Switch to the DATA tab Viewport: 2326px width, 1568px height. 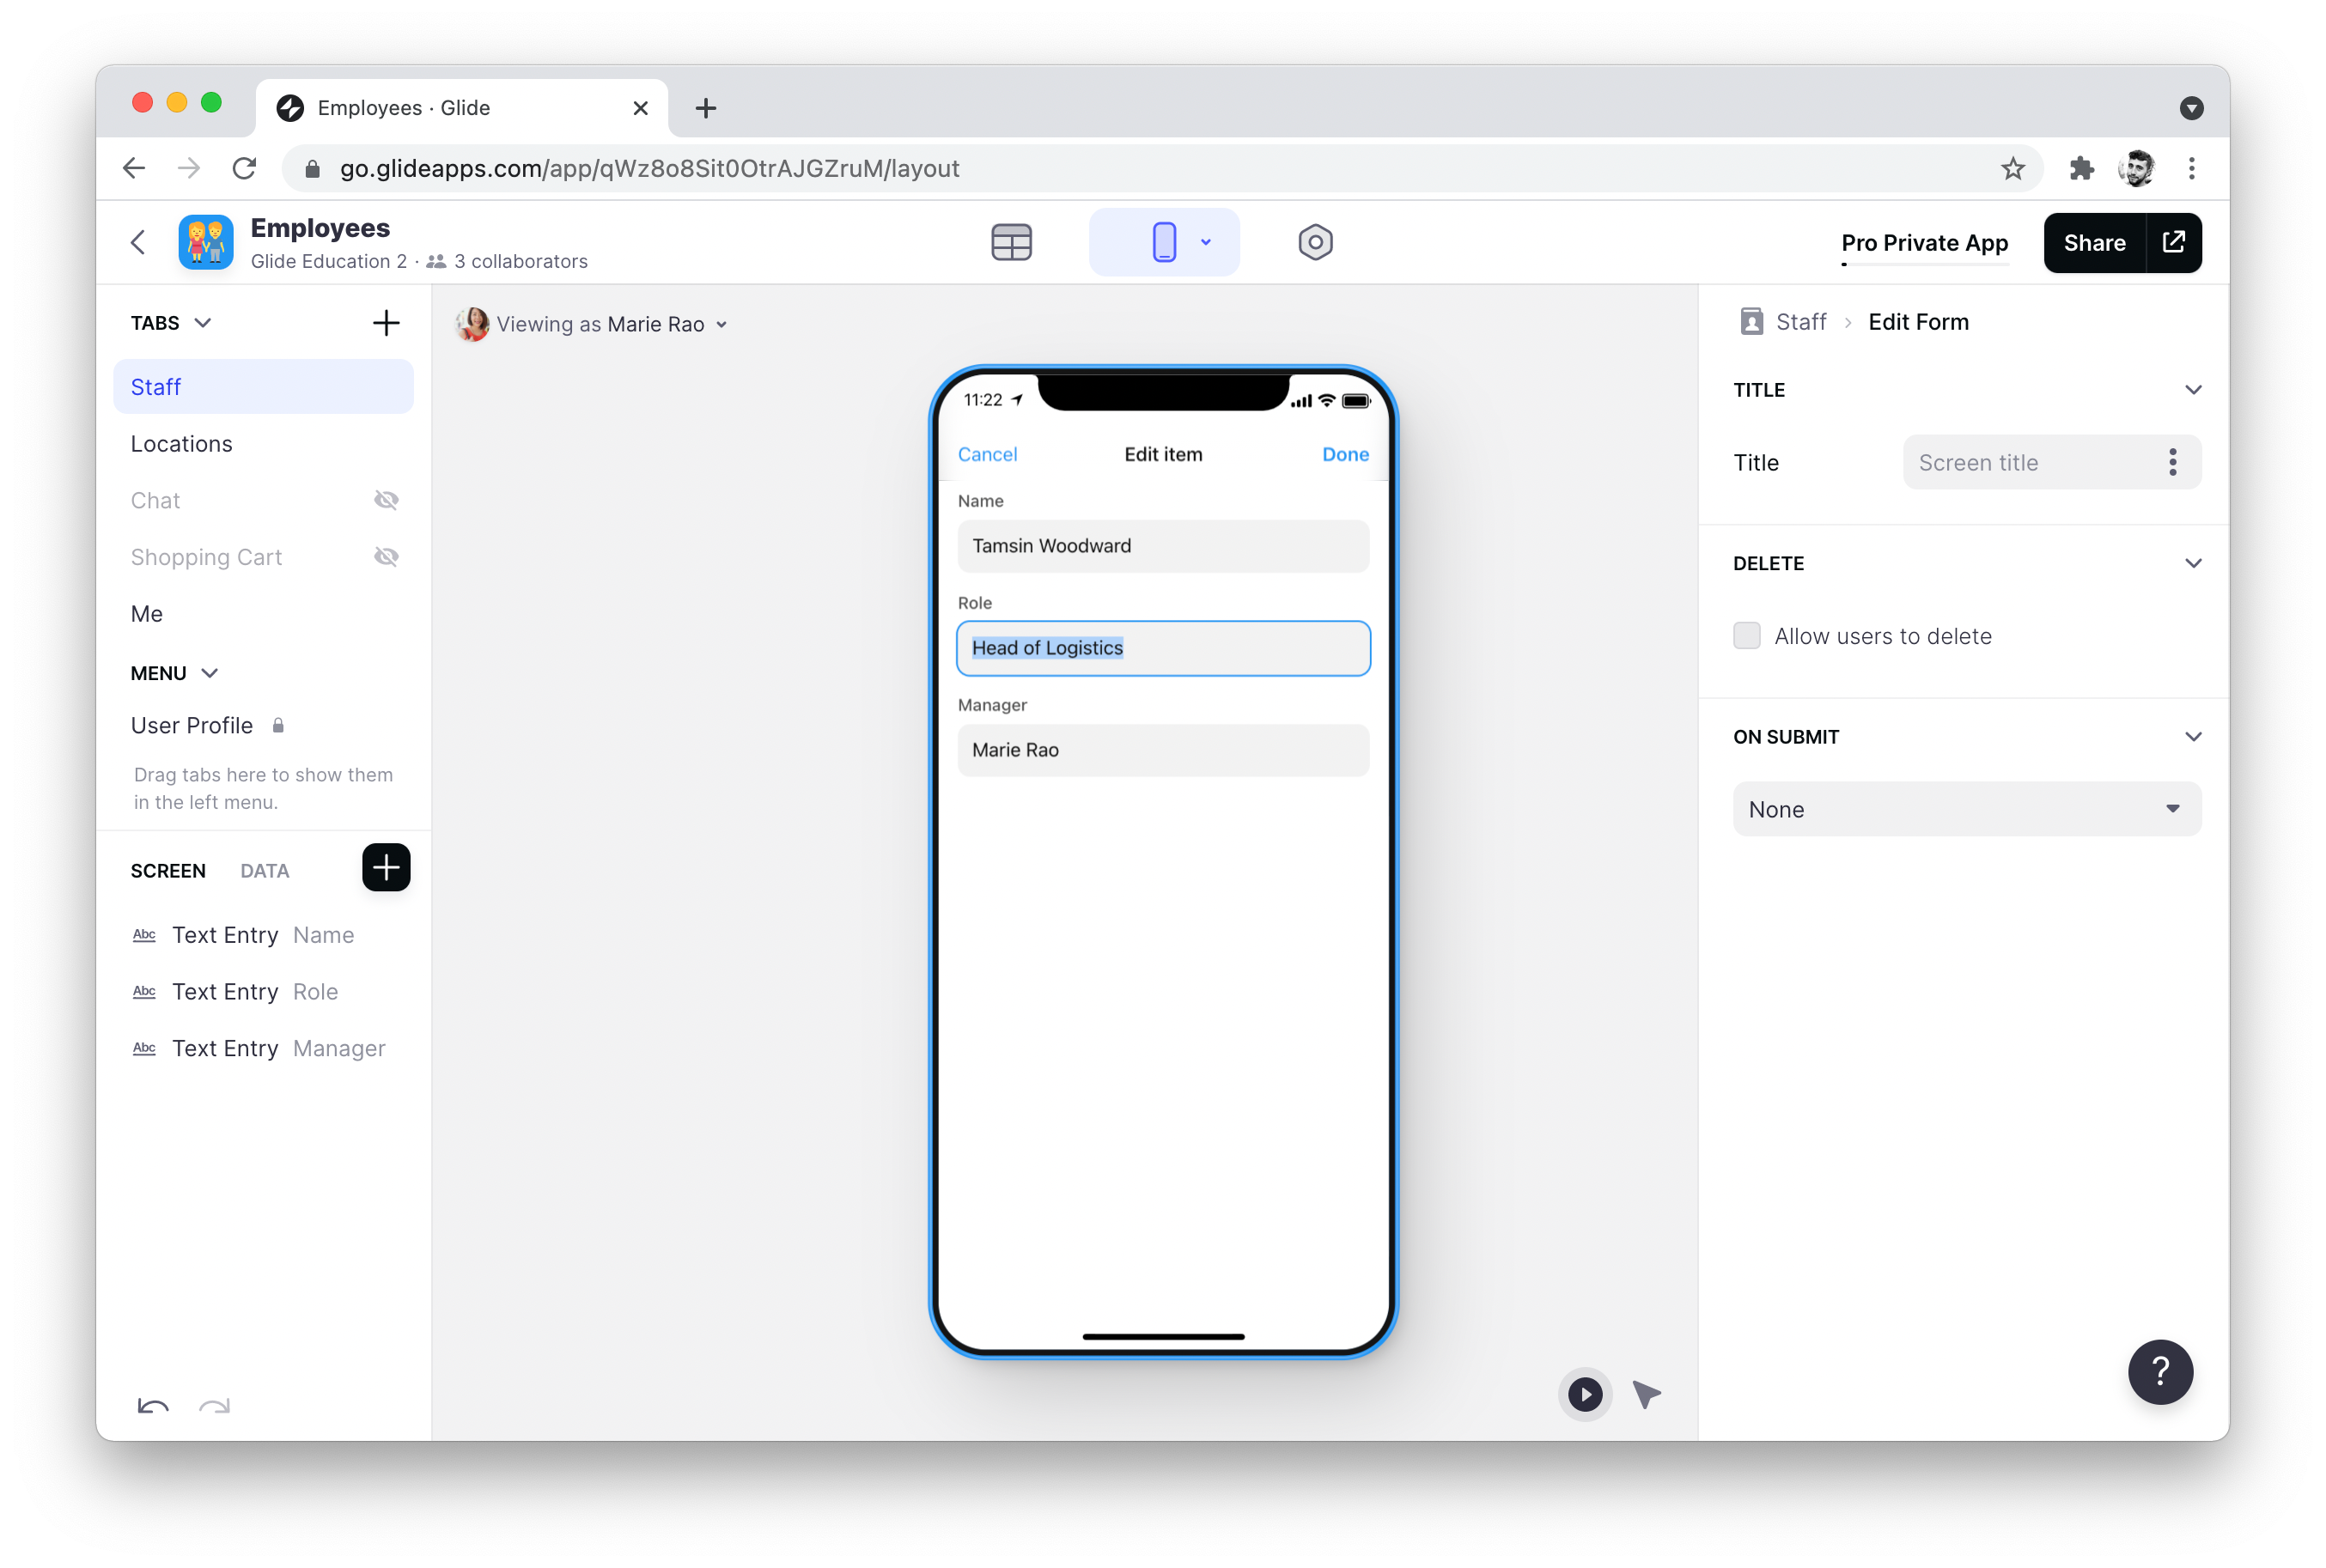click(264, 871)
